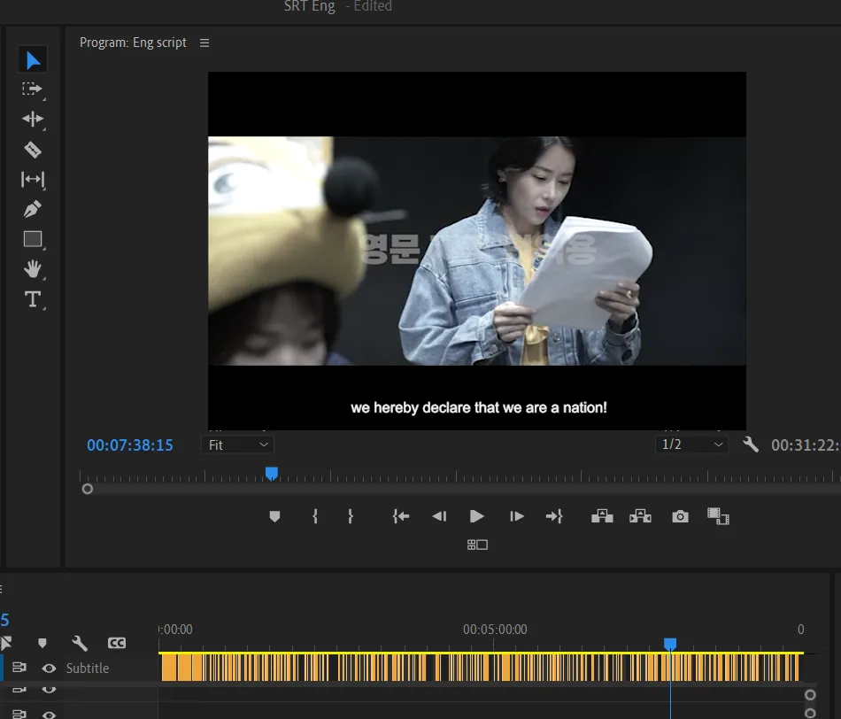Open the Fit zoom level dropdown
841x719 pixels.
click(x=237, y=445)
